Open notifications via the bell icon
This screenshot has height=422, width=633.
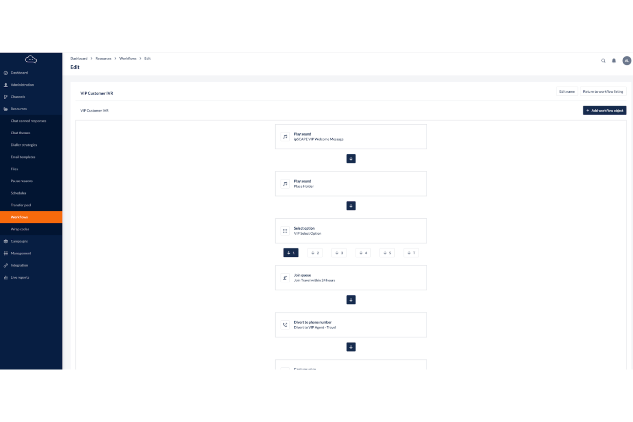pos(614,60)
